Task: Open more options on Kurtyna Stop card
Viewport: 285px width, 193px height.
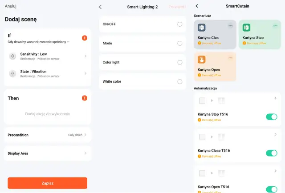Action: (x=275, y=26)
